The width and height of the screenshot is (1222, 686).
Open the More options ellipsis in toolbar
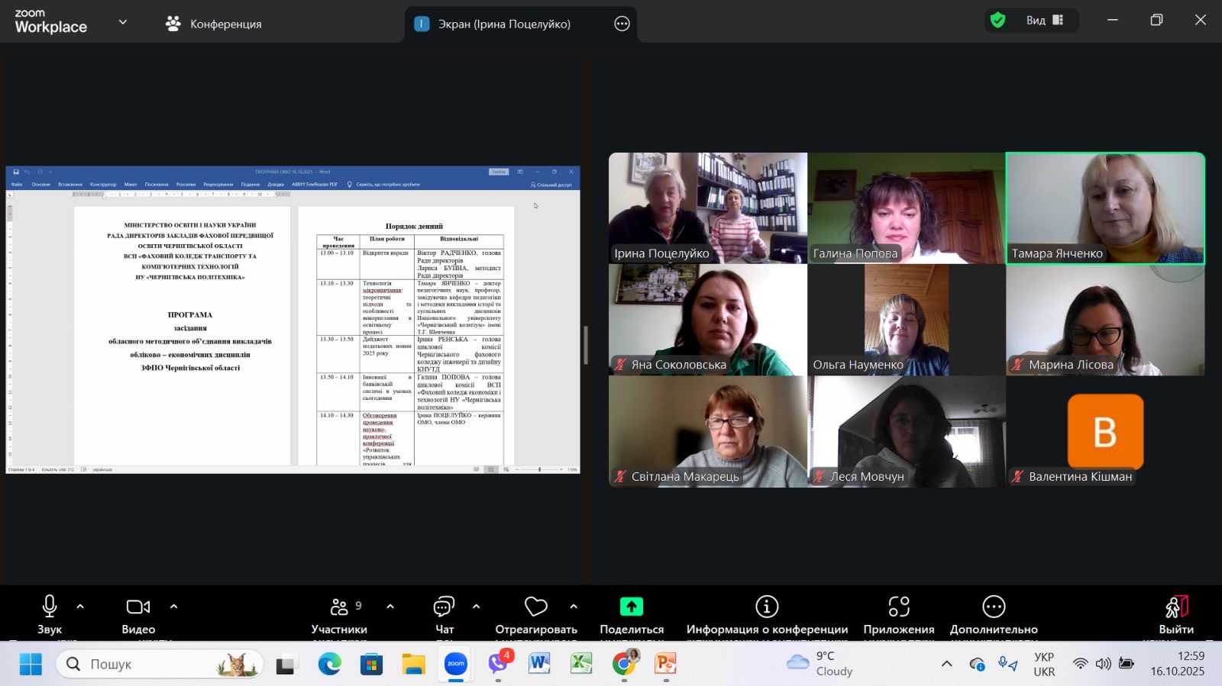pyautogui.click(x=993, y=607)
